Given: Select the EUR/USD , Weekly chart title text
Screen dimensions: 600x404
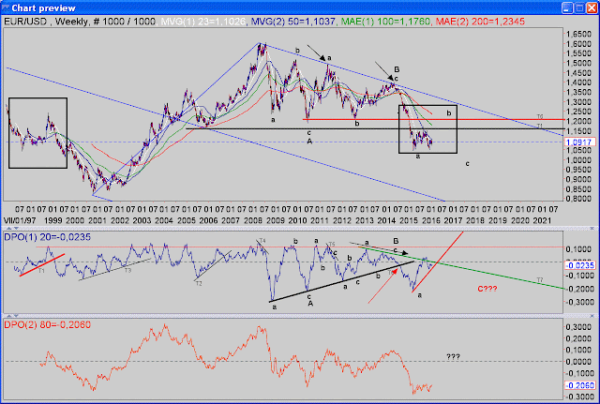Looking at the screenshot, I should pyautogui.click(x=46, y=22).
